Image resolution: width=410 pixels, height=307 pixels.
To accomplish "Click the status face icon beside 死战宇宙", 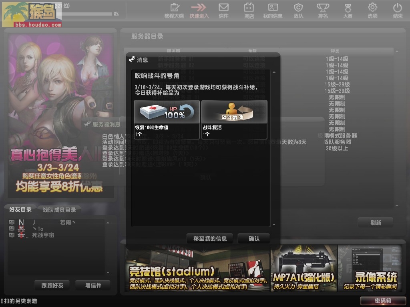I will (12, 235).
